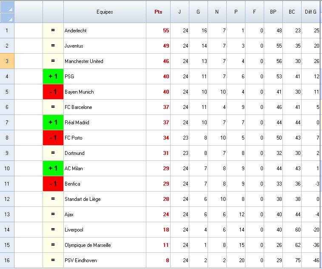Select the Manchester United team cell

tap(104, 61)
